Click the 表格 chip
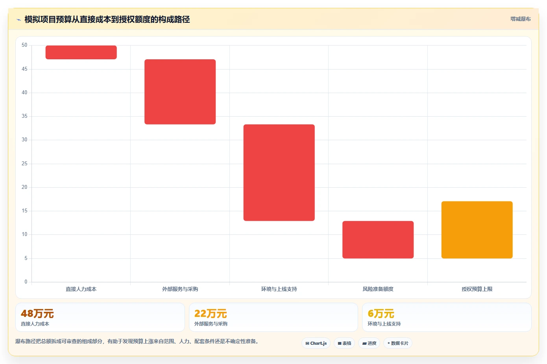This screenshot has width=547, height=364. (x=344, y=343)
